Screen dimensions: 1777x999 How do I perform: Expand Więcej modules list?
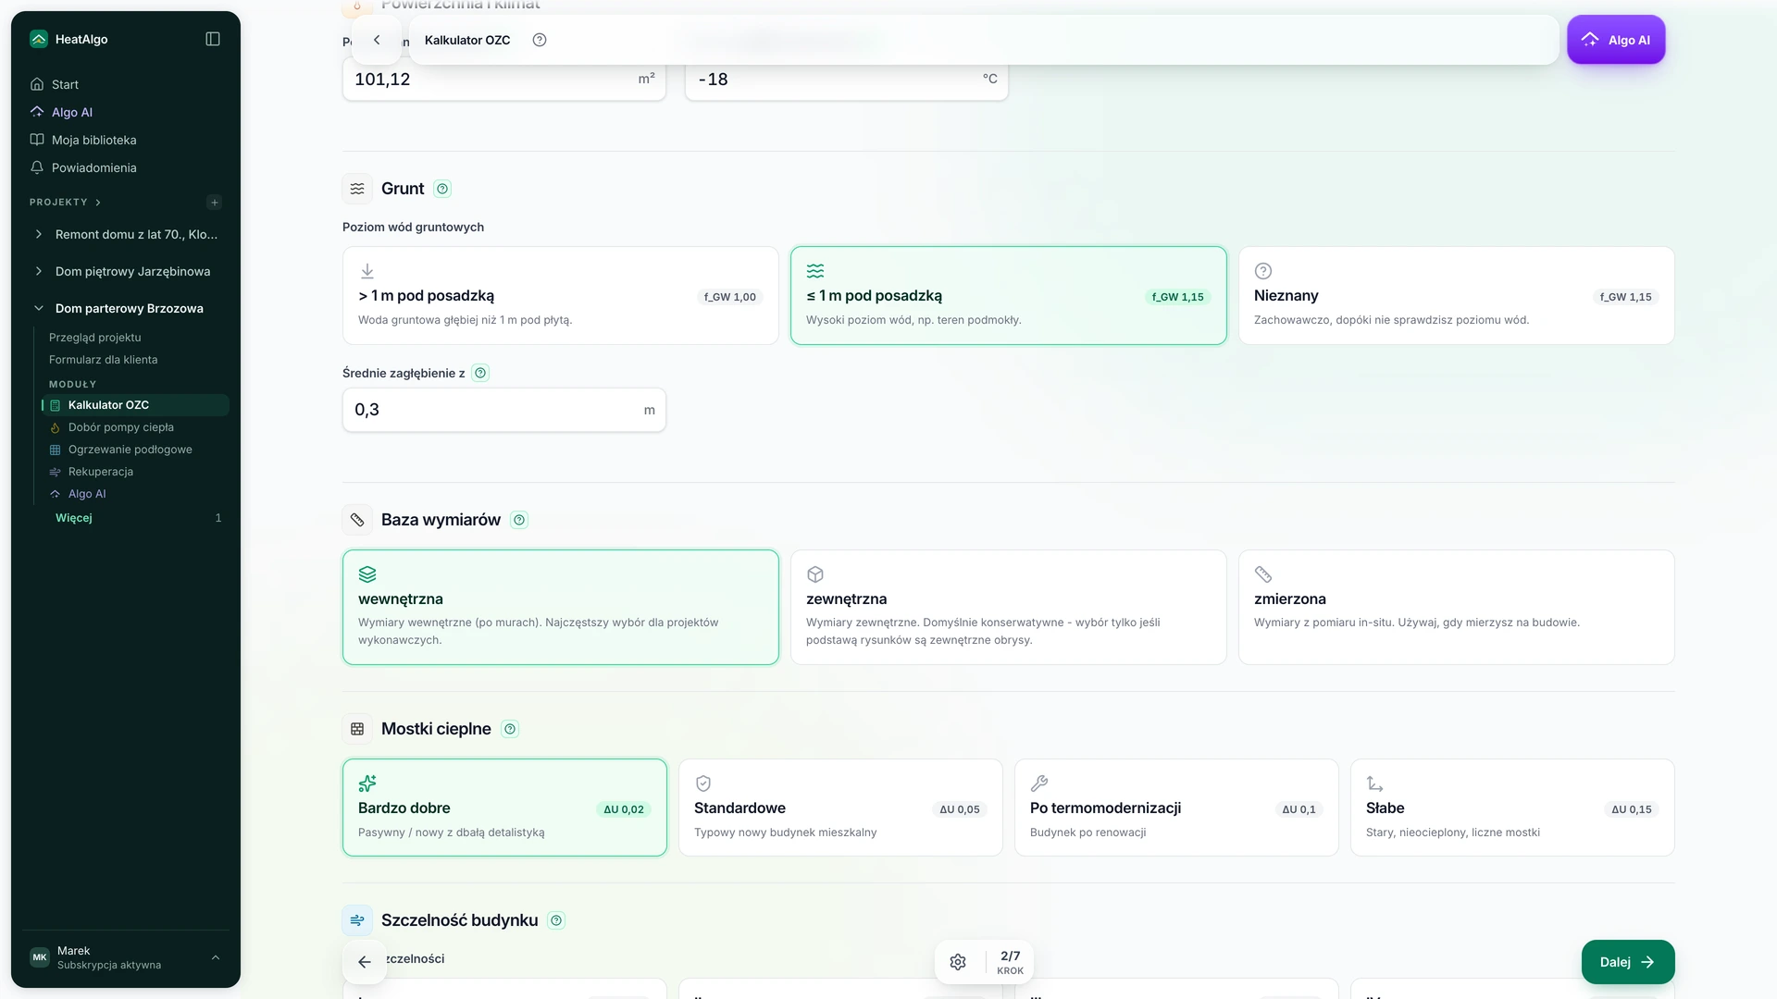point(74,518)
